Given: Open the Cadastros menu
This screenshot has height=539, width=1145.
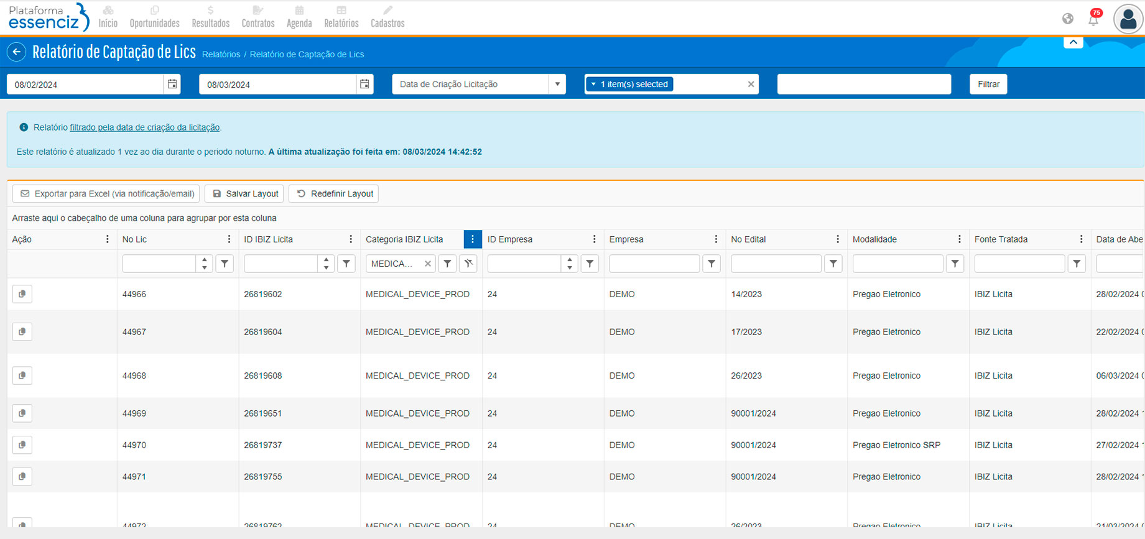Looking at the screenshot, I should click(x=387, y=17).
